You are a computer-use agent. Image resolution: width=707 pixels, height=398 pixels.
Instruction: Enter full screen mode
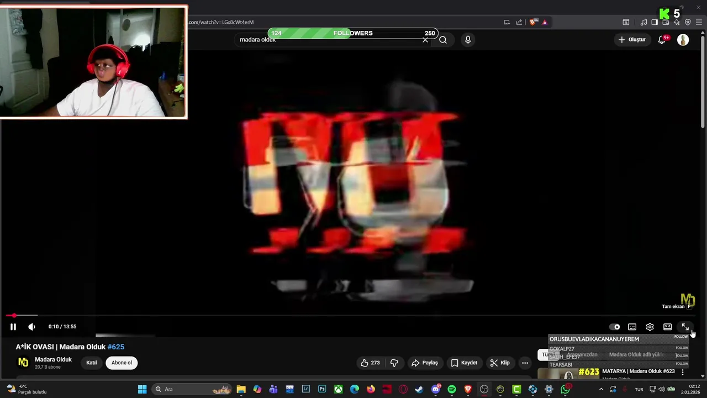[x=685, y=327]
